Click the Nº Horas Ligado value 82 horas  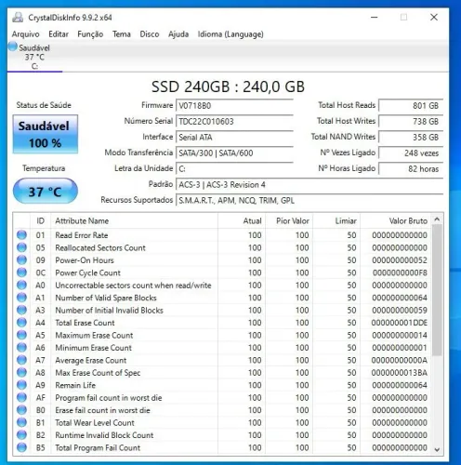(x=411, y=169)
